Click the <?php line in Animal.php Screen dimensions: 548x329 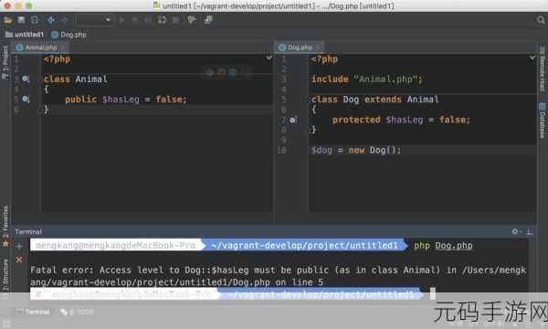[57, 59]
